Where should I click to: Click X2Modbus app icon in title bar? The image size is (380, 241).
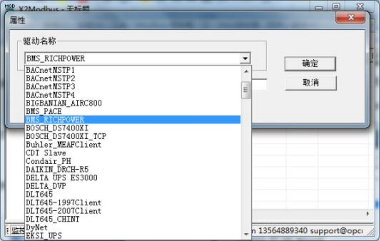click(x=10, y=7)
